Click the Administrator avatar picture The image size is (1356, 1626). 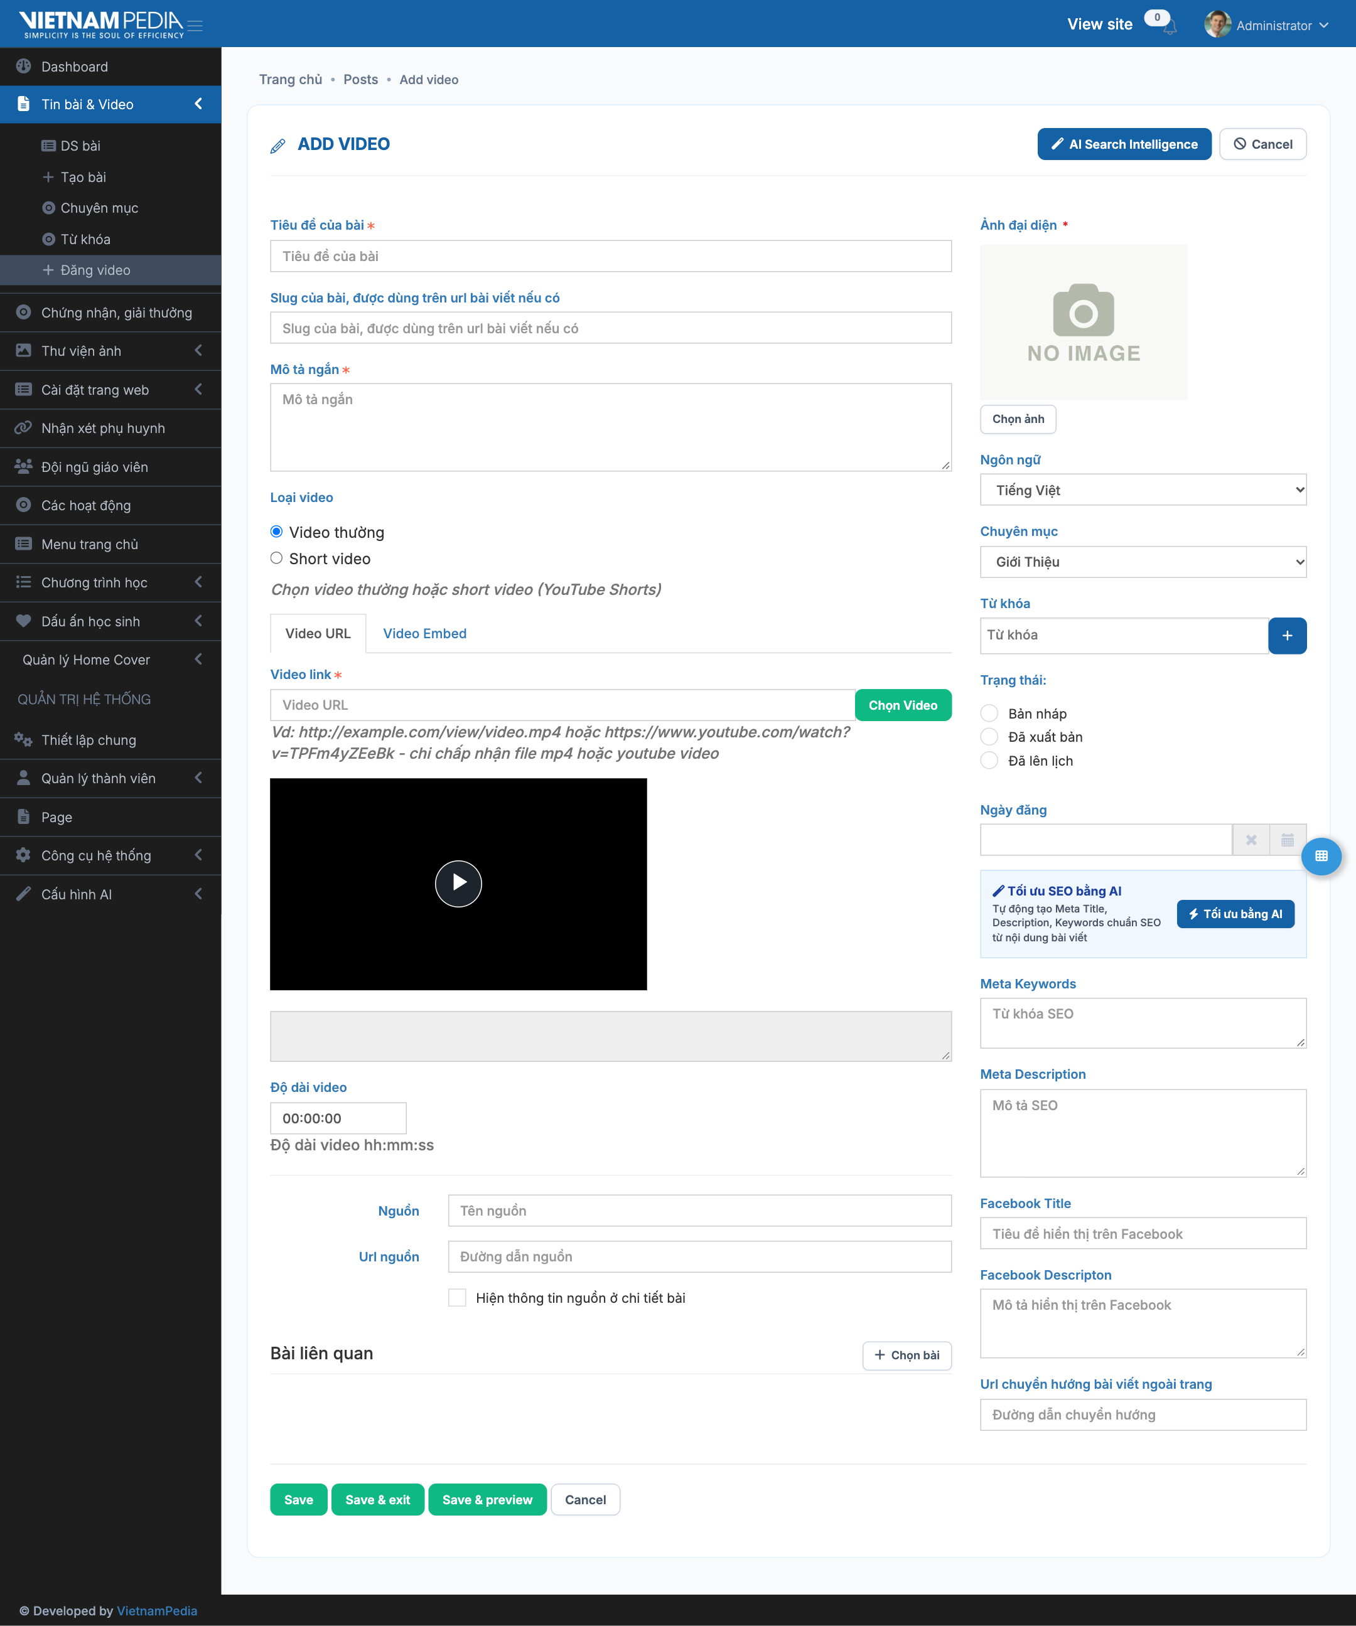[x=1217, y=24]
